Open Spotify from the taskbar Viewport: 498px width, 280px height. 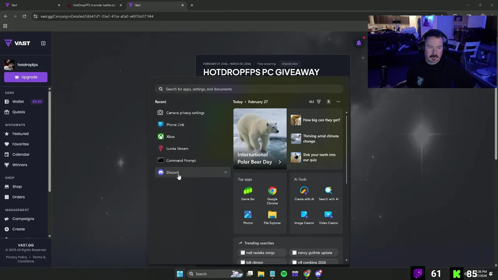[284, 274]
